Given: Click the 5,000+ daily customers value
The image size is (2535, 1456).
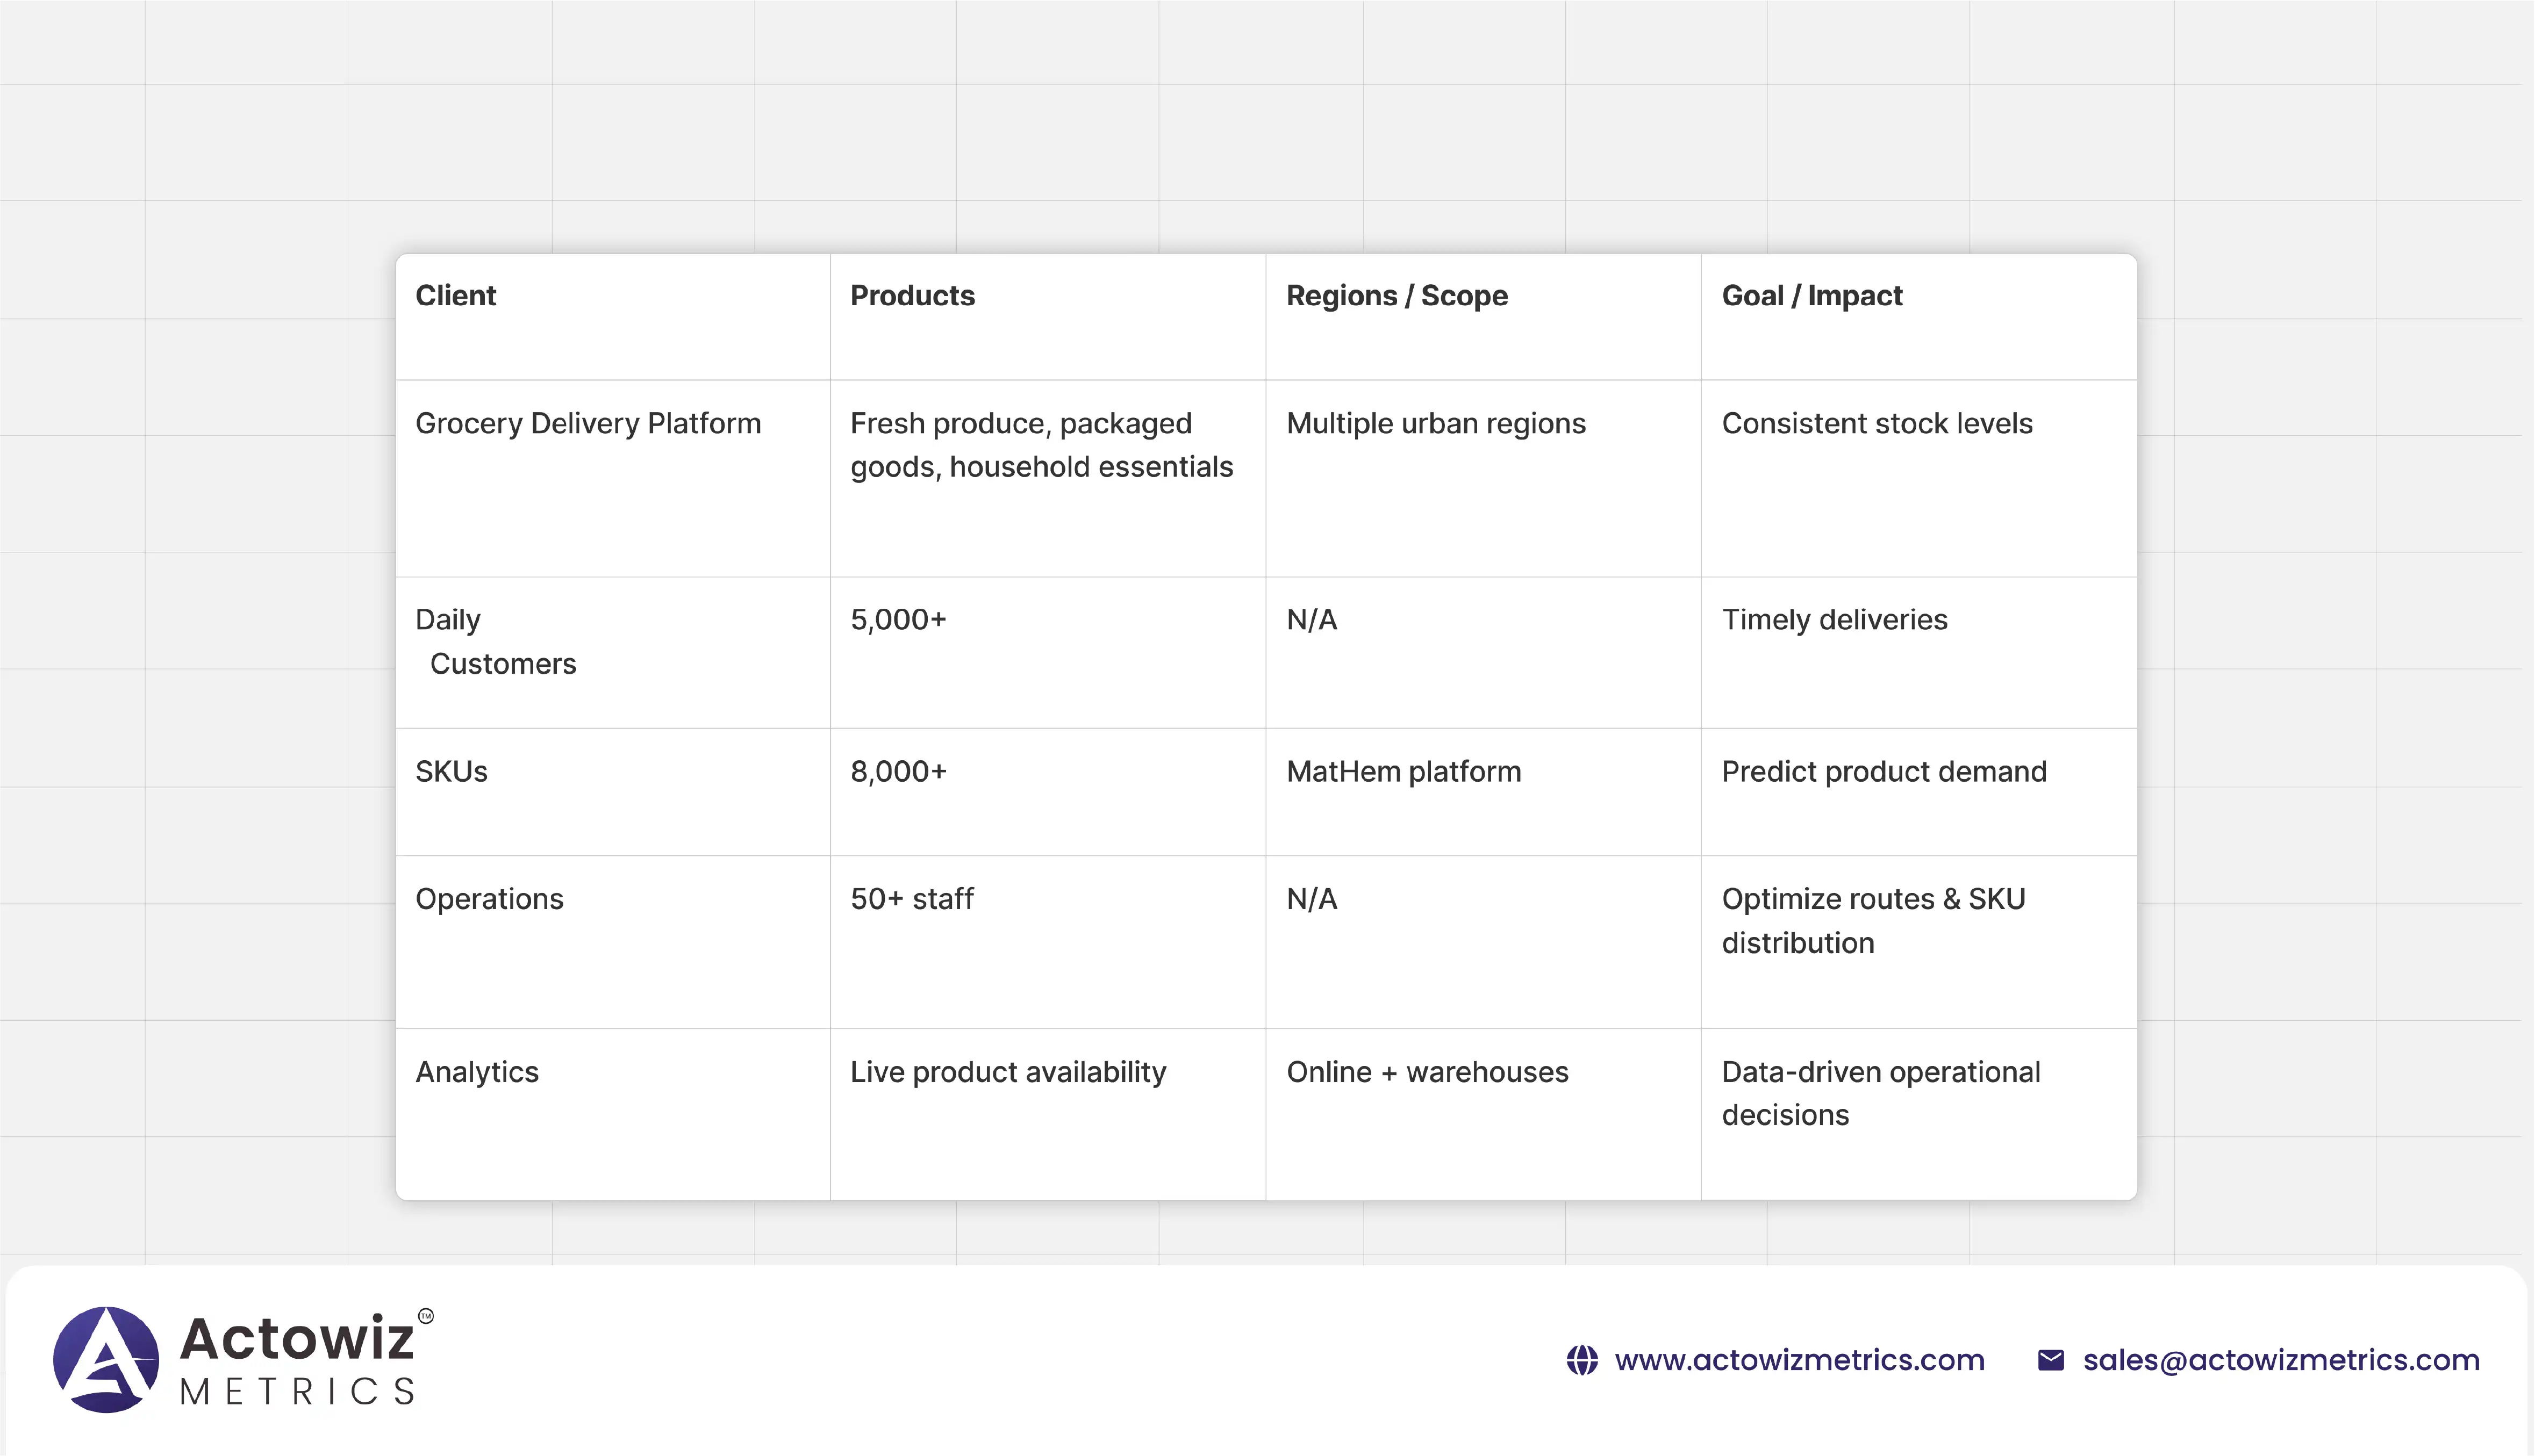Looking at the screenshot, I should (x=898, y=620).
